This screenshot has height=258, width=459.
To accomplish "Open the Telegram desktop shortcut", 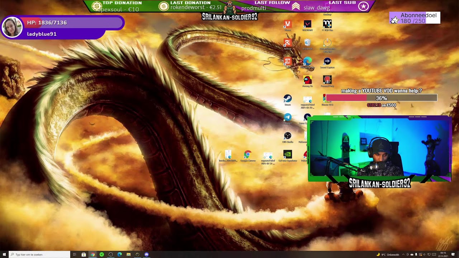I will [x=287, y=118].
